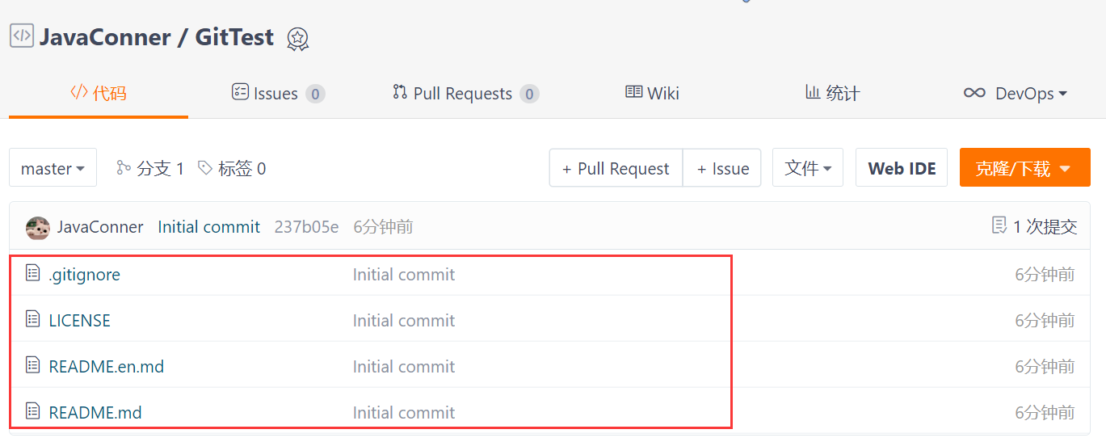Screen dimensions: 1106x442
Task: Click the README.en.md file icon
Action: coord(33,366)
